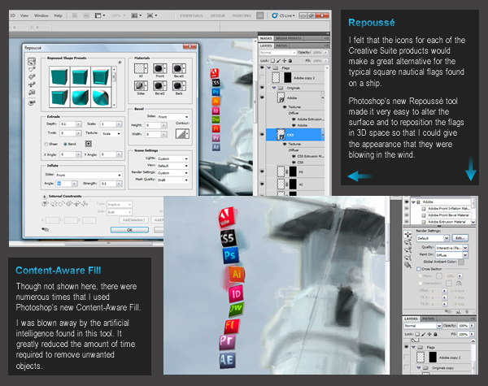Open the Window menu
Viewport: 488px width, 386px height.
pos(41,15)
